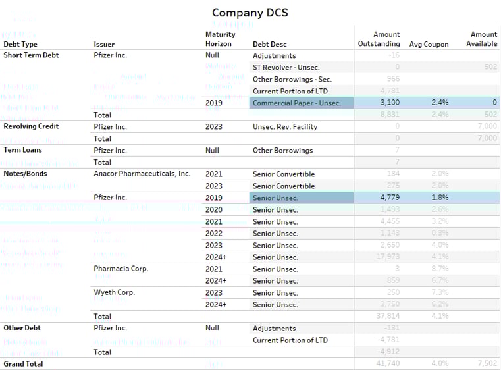The height and width of the screenshot is (370, 501).
Task: Click the 4,779 amount outstanding value
Action: click(390, 198)
